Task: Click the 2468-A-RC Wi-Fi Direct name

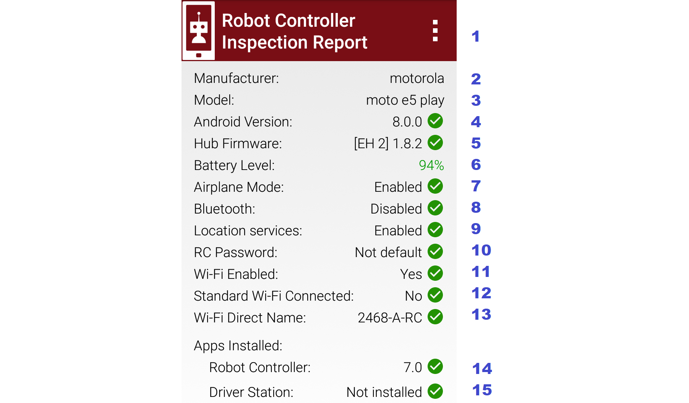Action: coord(390,318)
